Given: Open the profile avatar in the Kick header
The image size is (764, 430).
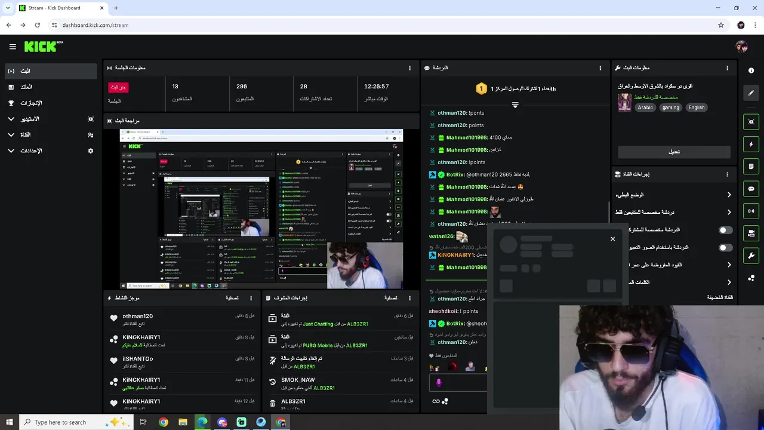Looking at the screenshot, I should tap(742, 47).
